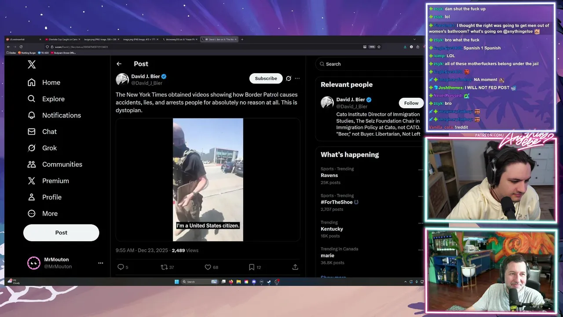Open David J. Bier's avatar on post

click(x=122, y=79)
